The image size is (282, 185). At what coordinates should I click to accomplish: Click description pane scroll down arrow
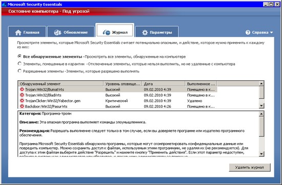coord(261,154)
